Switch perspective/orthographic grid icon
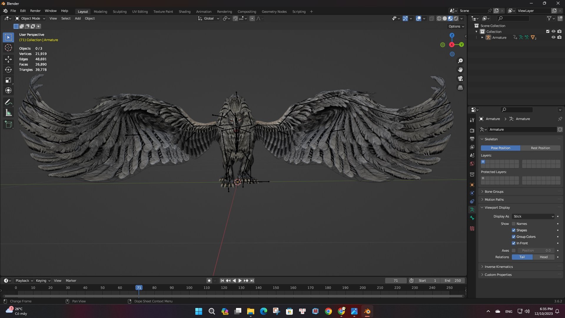 click(460, 88)
